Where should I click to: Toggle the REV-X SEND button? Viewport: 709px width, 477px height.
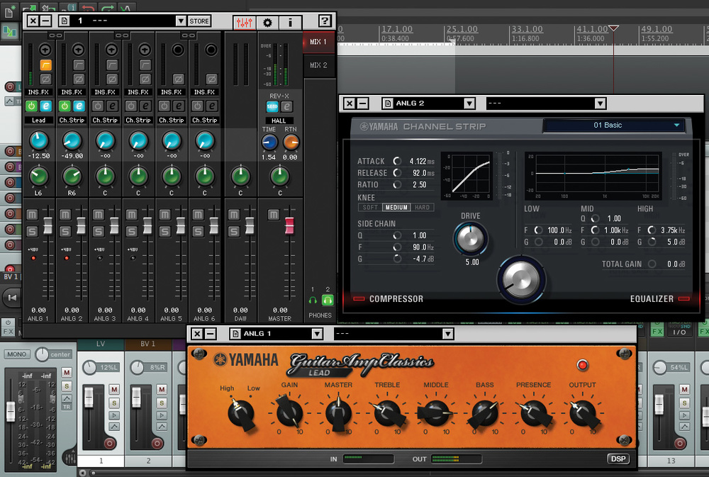[272, 107]
